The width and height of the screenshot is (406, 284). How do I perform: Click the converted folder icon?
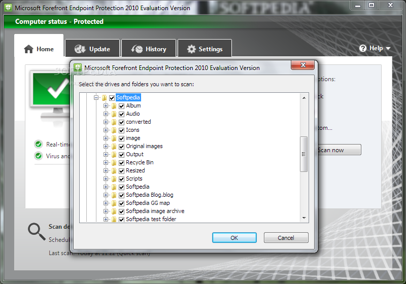coord(114,122)
